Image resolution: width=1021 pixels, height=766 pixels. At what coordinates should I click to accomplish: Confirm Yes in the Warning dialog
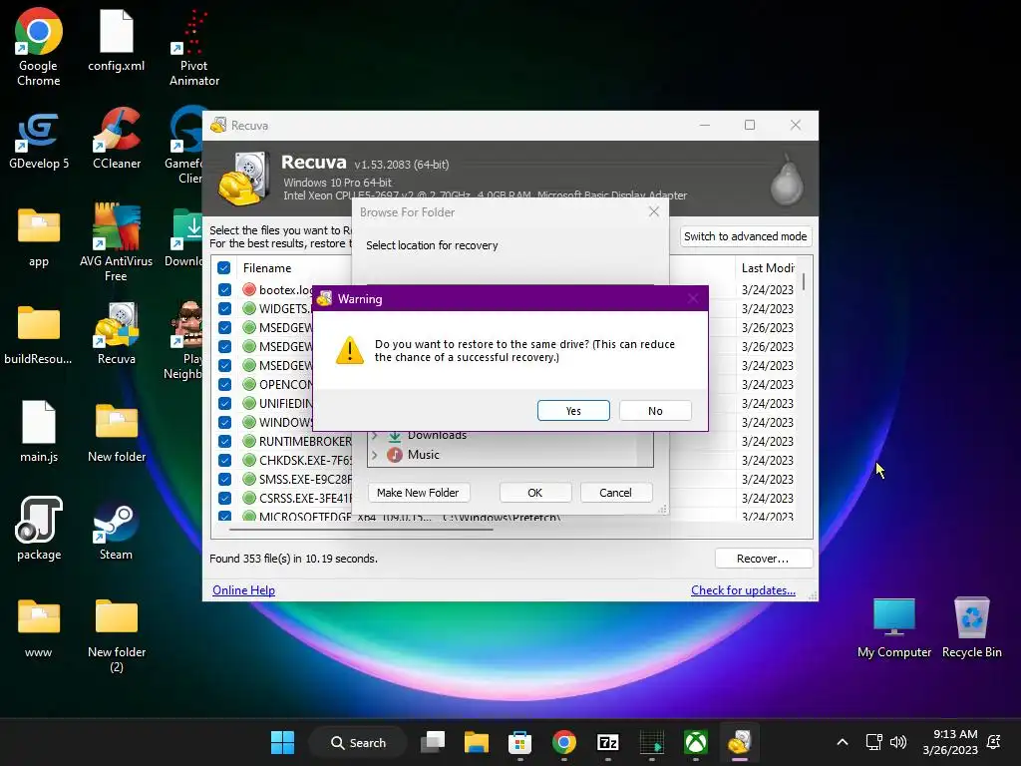573,410
